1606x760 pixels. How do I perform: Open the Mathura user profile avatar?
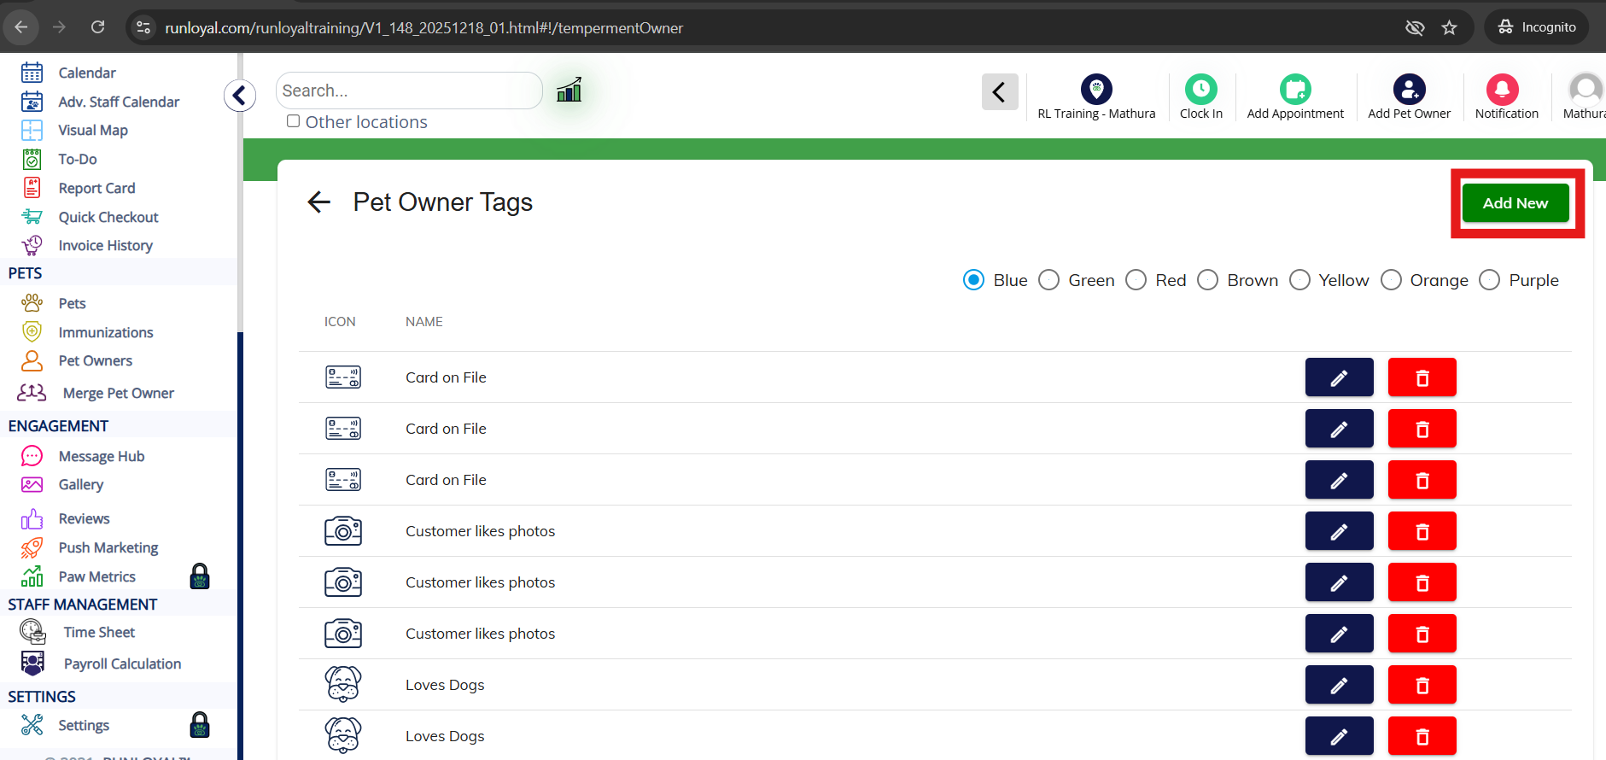point(1586,89)
